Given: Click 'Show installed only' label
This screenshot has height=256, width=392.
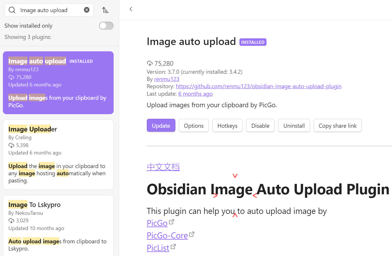Looking at the screenshot, I should point(29,26).
